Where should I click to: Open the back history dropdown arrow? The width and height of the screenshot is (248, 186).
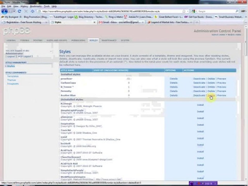[14, 11]
